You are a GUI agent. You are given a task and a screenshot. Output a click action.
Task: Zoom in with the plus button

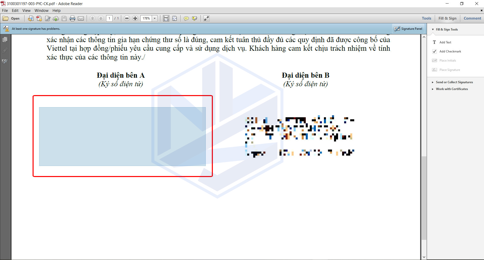click(135, 18)
